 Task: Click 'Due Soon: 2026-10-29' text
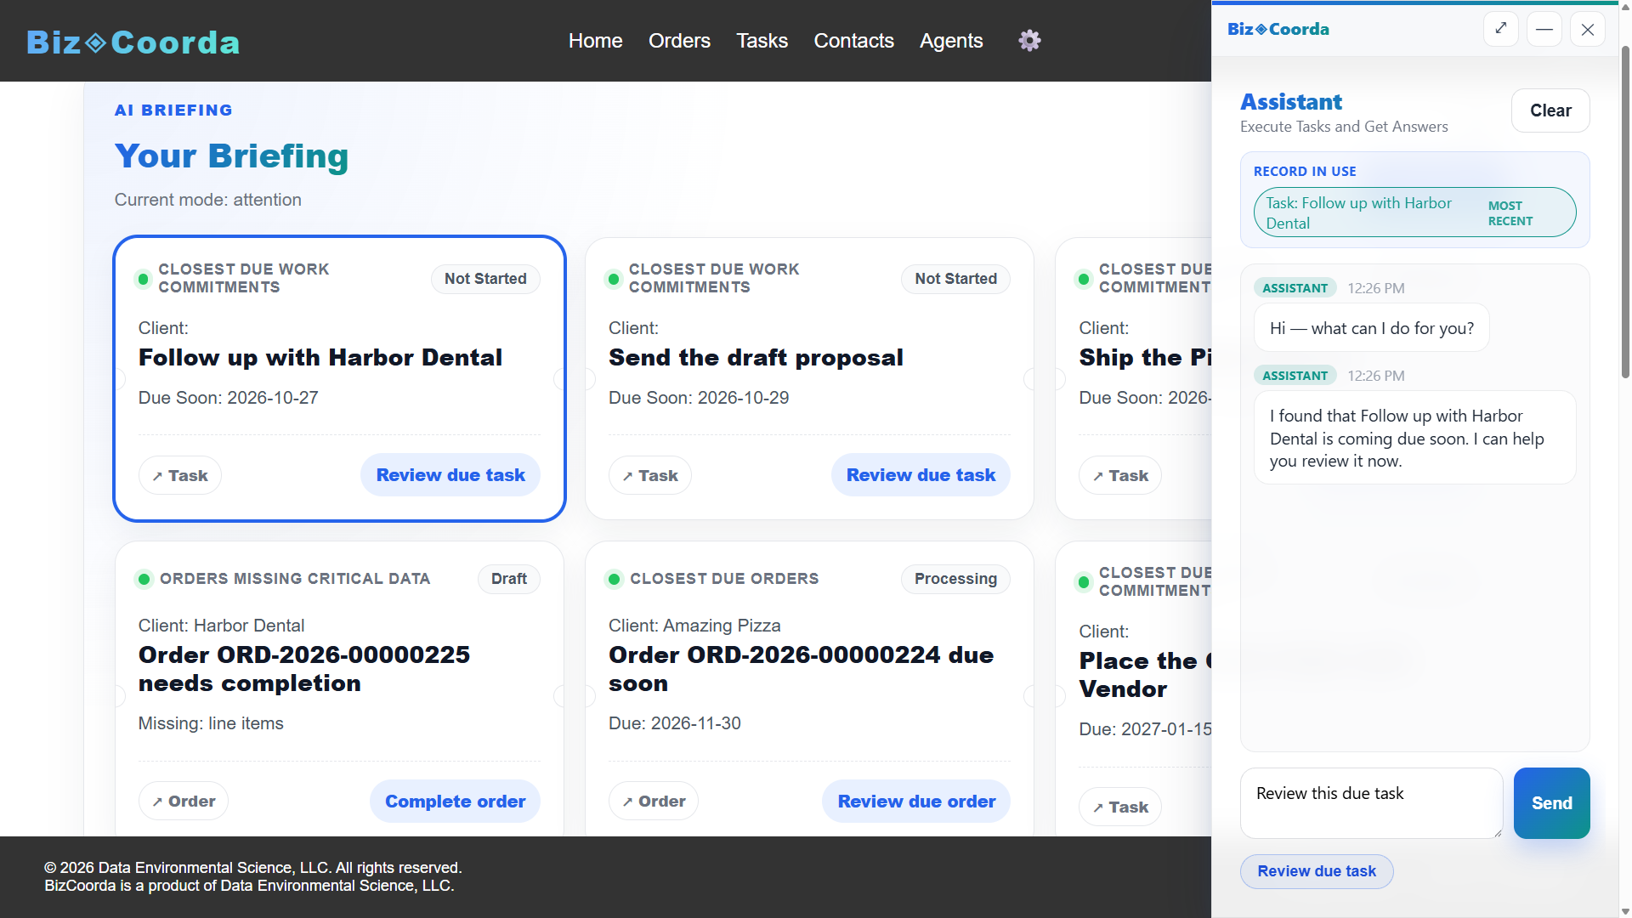(x=699, y=398)
